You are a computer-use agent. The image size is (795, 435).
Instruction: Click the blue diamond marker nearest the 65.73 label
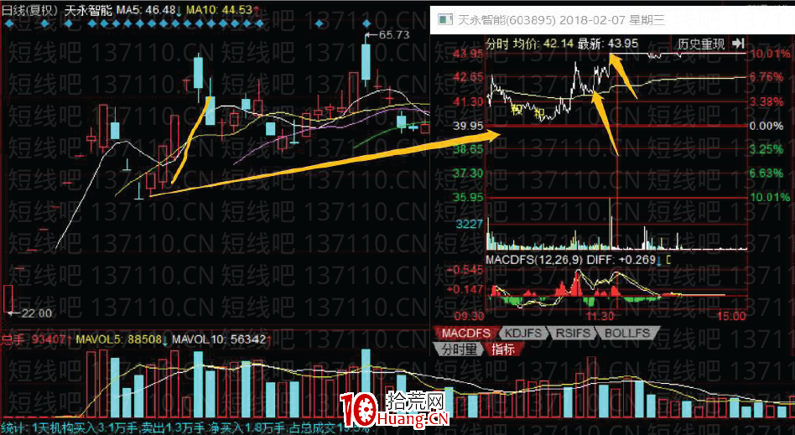coord(366,23)
